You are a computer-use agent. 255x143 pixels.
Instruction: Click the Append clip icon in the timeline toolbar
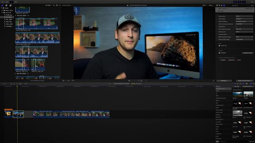[17, 84]
